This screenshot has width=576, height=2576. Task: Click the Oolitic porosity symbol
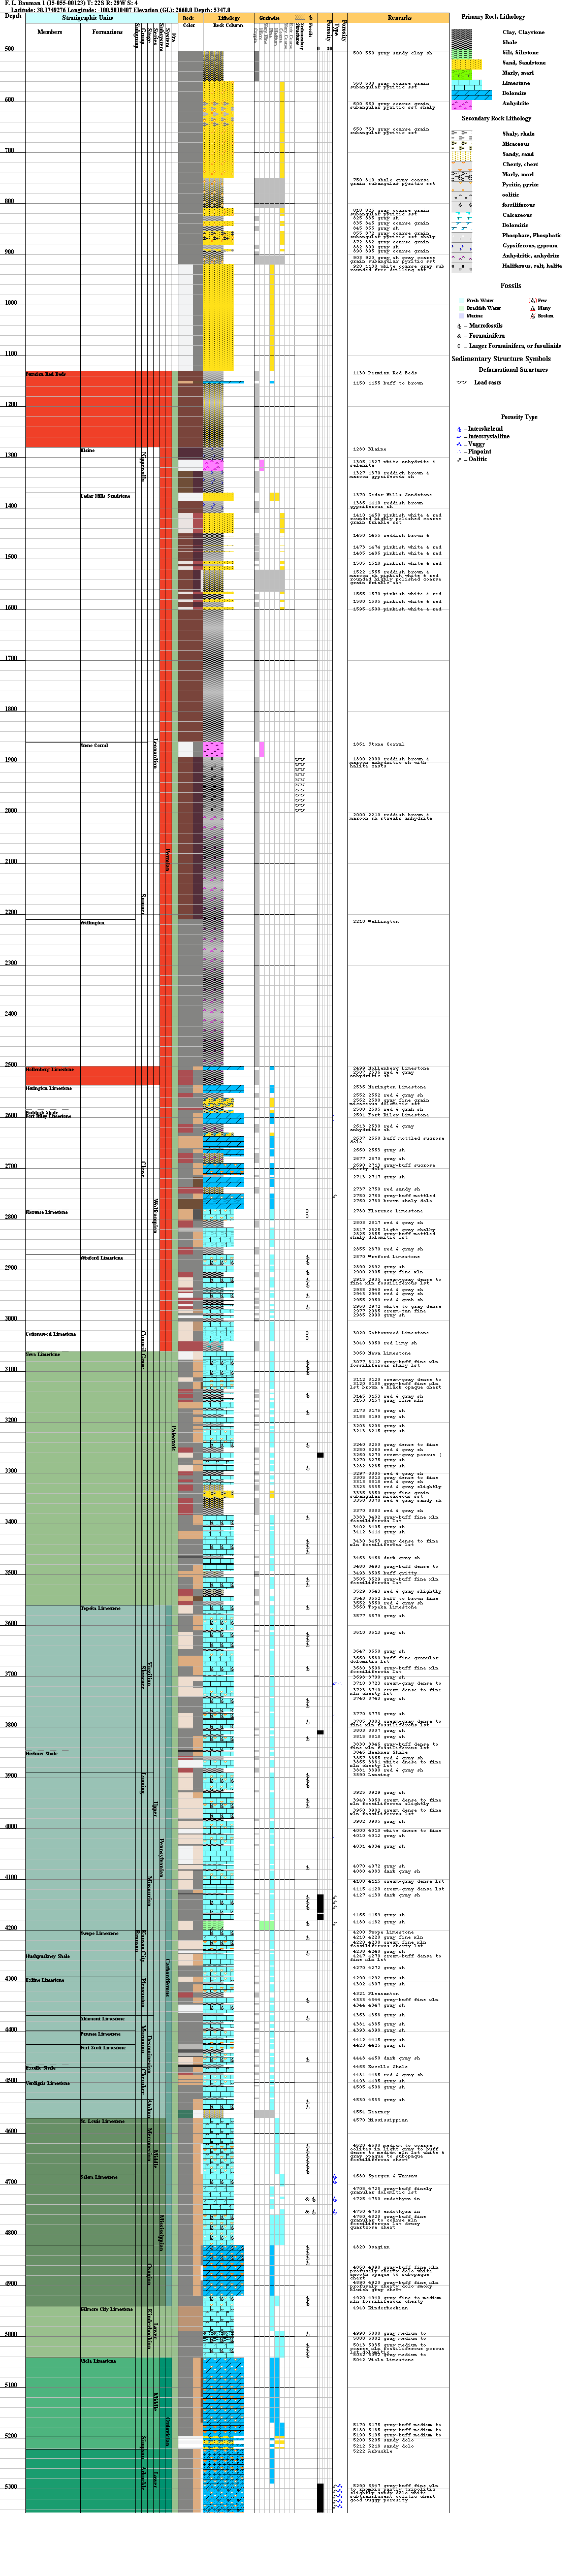coord(459,459)
